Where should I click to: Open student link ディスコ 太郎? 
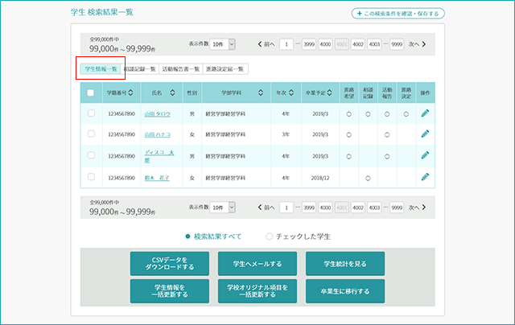coord(159,156)
